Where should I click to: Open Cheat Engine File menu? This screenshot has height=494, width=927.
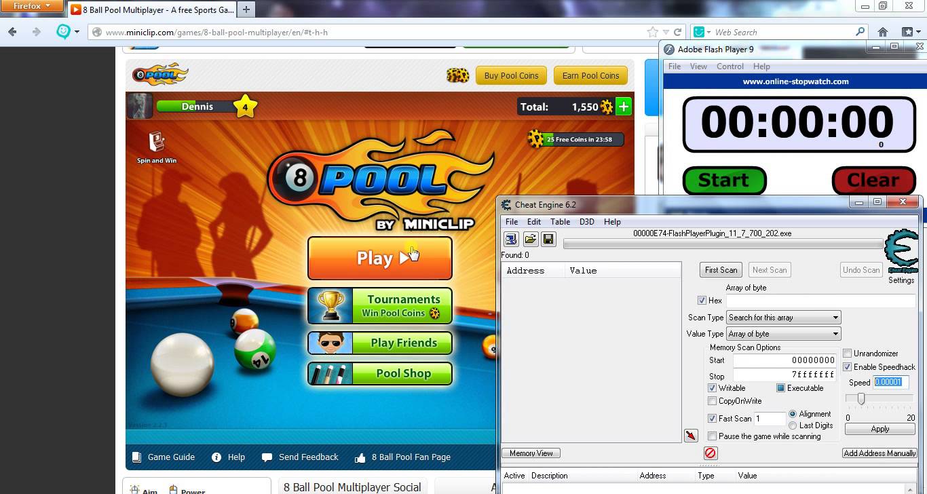(x=512, y=222)
